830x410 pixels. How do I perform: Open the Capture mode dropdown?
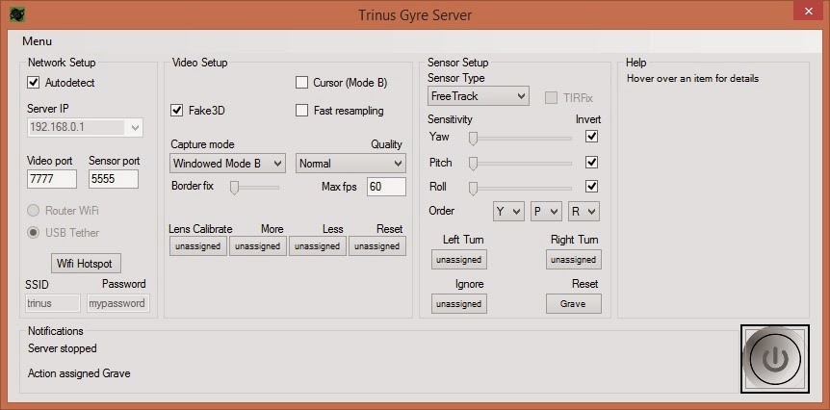click(x=227, y=164)
